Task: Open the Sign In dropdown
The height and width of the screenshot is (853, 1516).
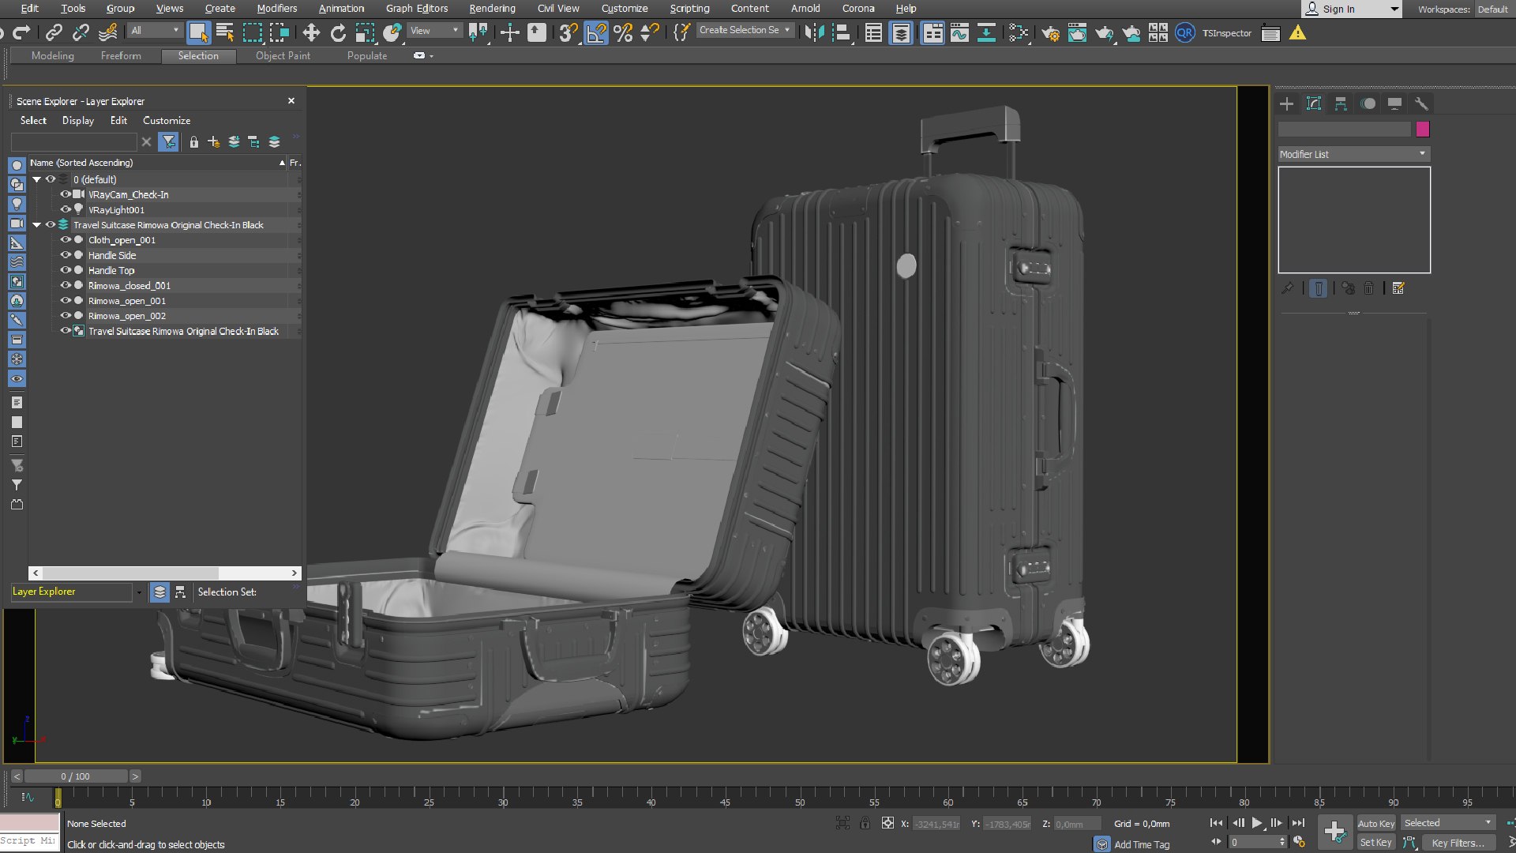Action: coord(1352,9)
